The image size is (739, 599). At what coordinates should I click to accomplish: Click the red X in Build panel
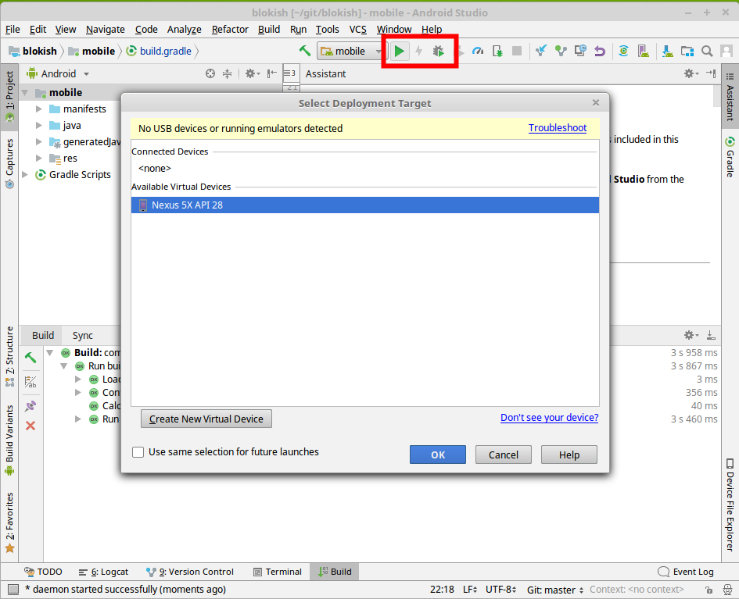tap(30, 426)
